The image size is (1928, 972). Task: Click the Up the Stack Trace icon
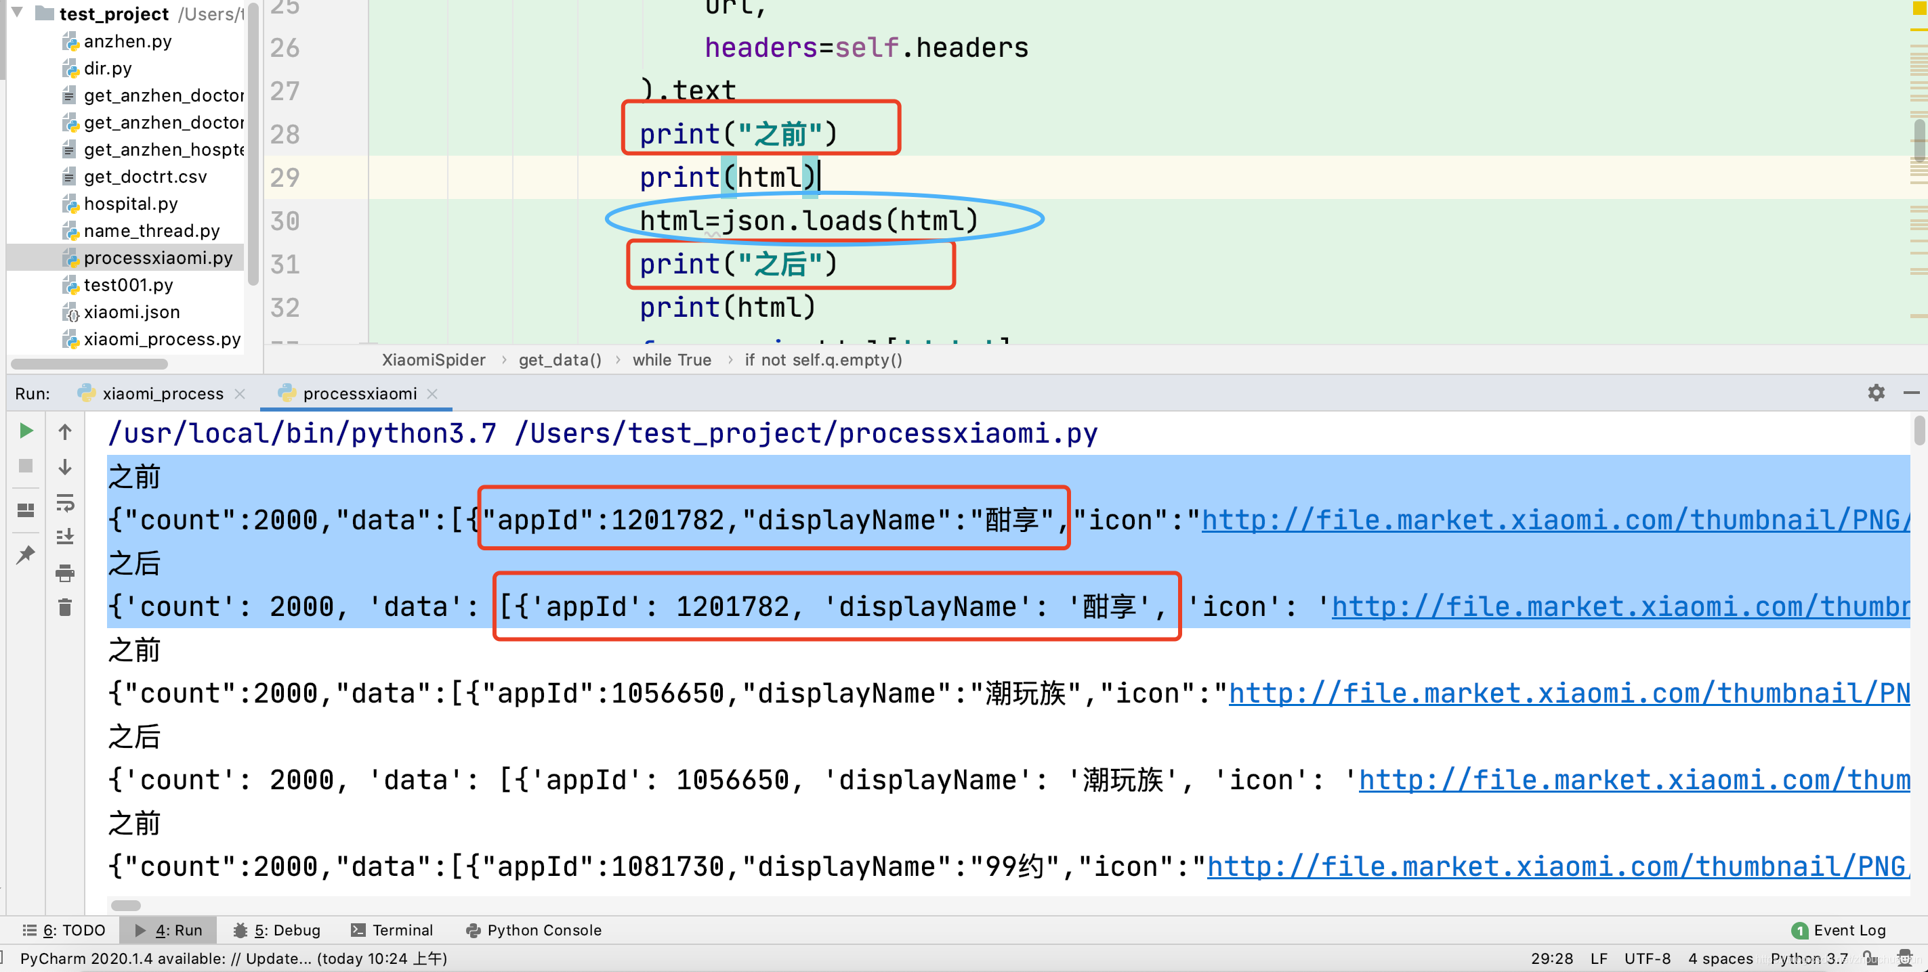pyautogui.click(x=65, y=430)
